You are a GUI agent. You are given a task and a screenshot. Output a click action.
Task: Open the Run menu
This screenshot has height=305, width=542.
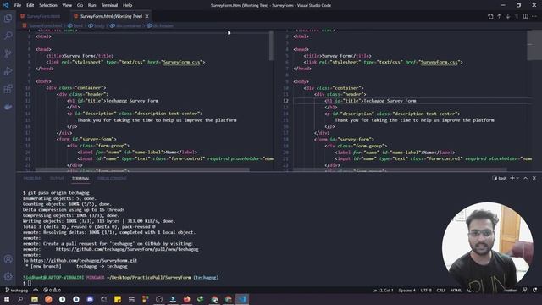(x=91, y=5)
